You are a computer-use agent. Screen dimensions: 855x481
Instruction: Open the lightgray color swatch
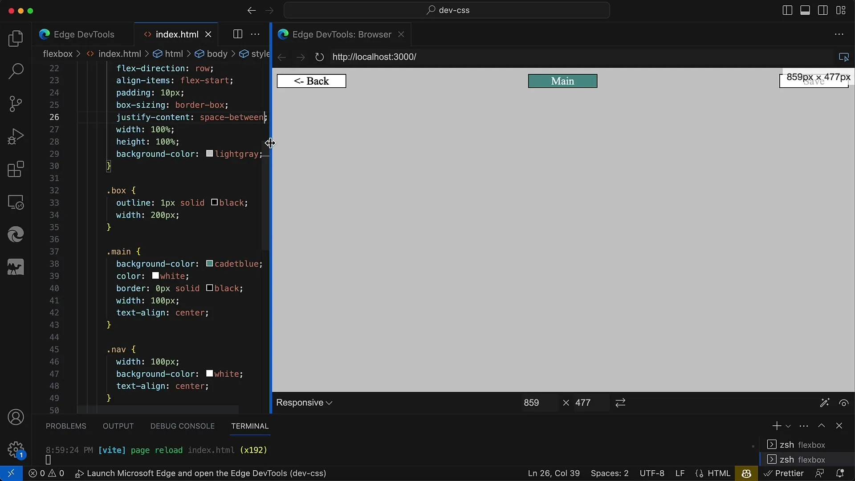coord(209,154)
